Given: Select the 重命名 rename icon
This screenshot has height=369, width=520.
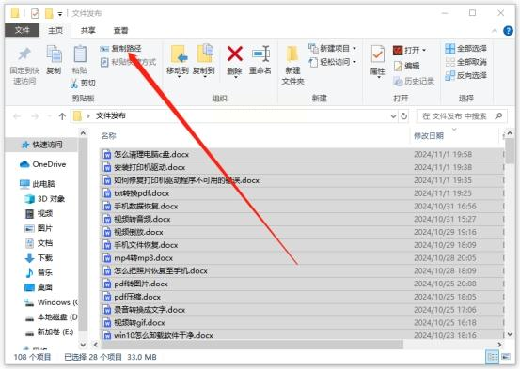Looking at the screenshot, I should point(260,54).
